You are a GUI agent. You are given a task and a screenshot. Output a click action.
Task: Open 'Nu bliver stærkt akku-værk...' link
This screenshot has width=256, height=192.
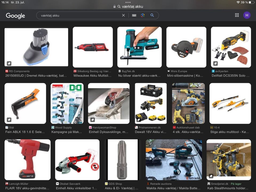[139, 75]
